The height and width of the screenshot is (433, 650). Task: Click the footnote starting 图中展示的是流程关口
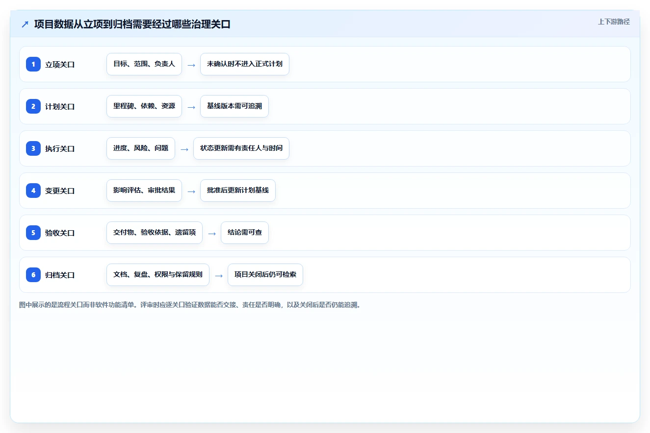click(x=191, y=305)
